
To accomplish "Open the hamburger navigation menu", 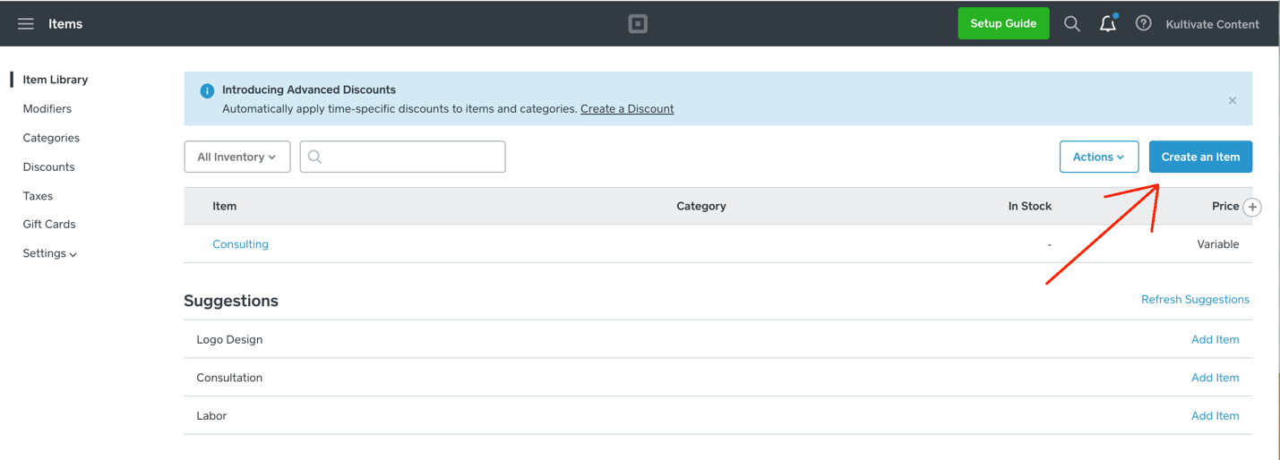I will tap(26, 24).
